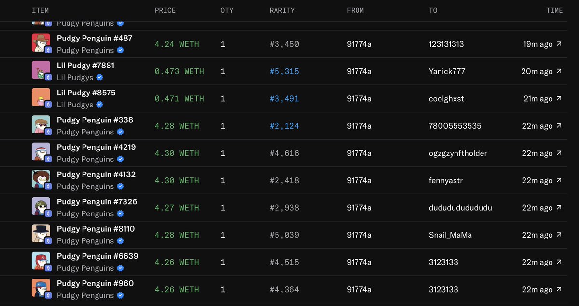Open external link arrow for 19m ago row
This screenshot has height=306, width=579.
point(559,44)
